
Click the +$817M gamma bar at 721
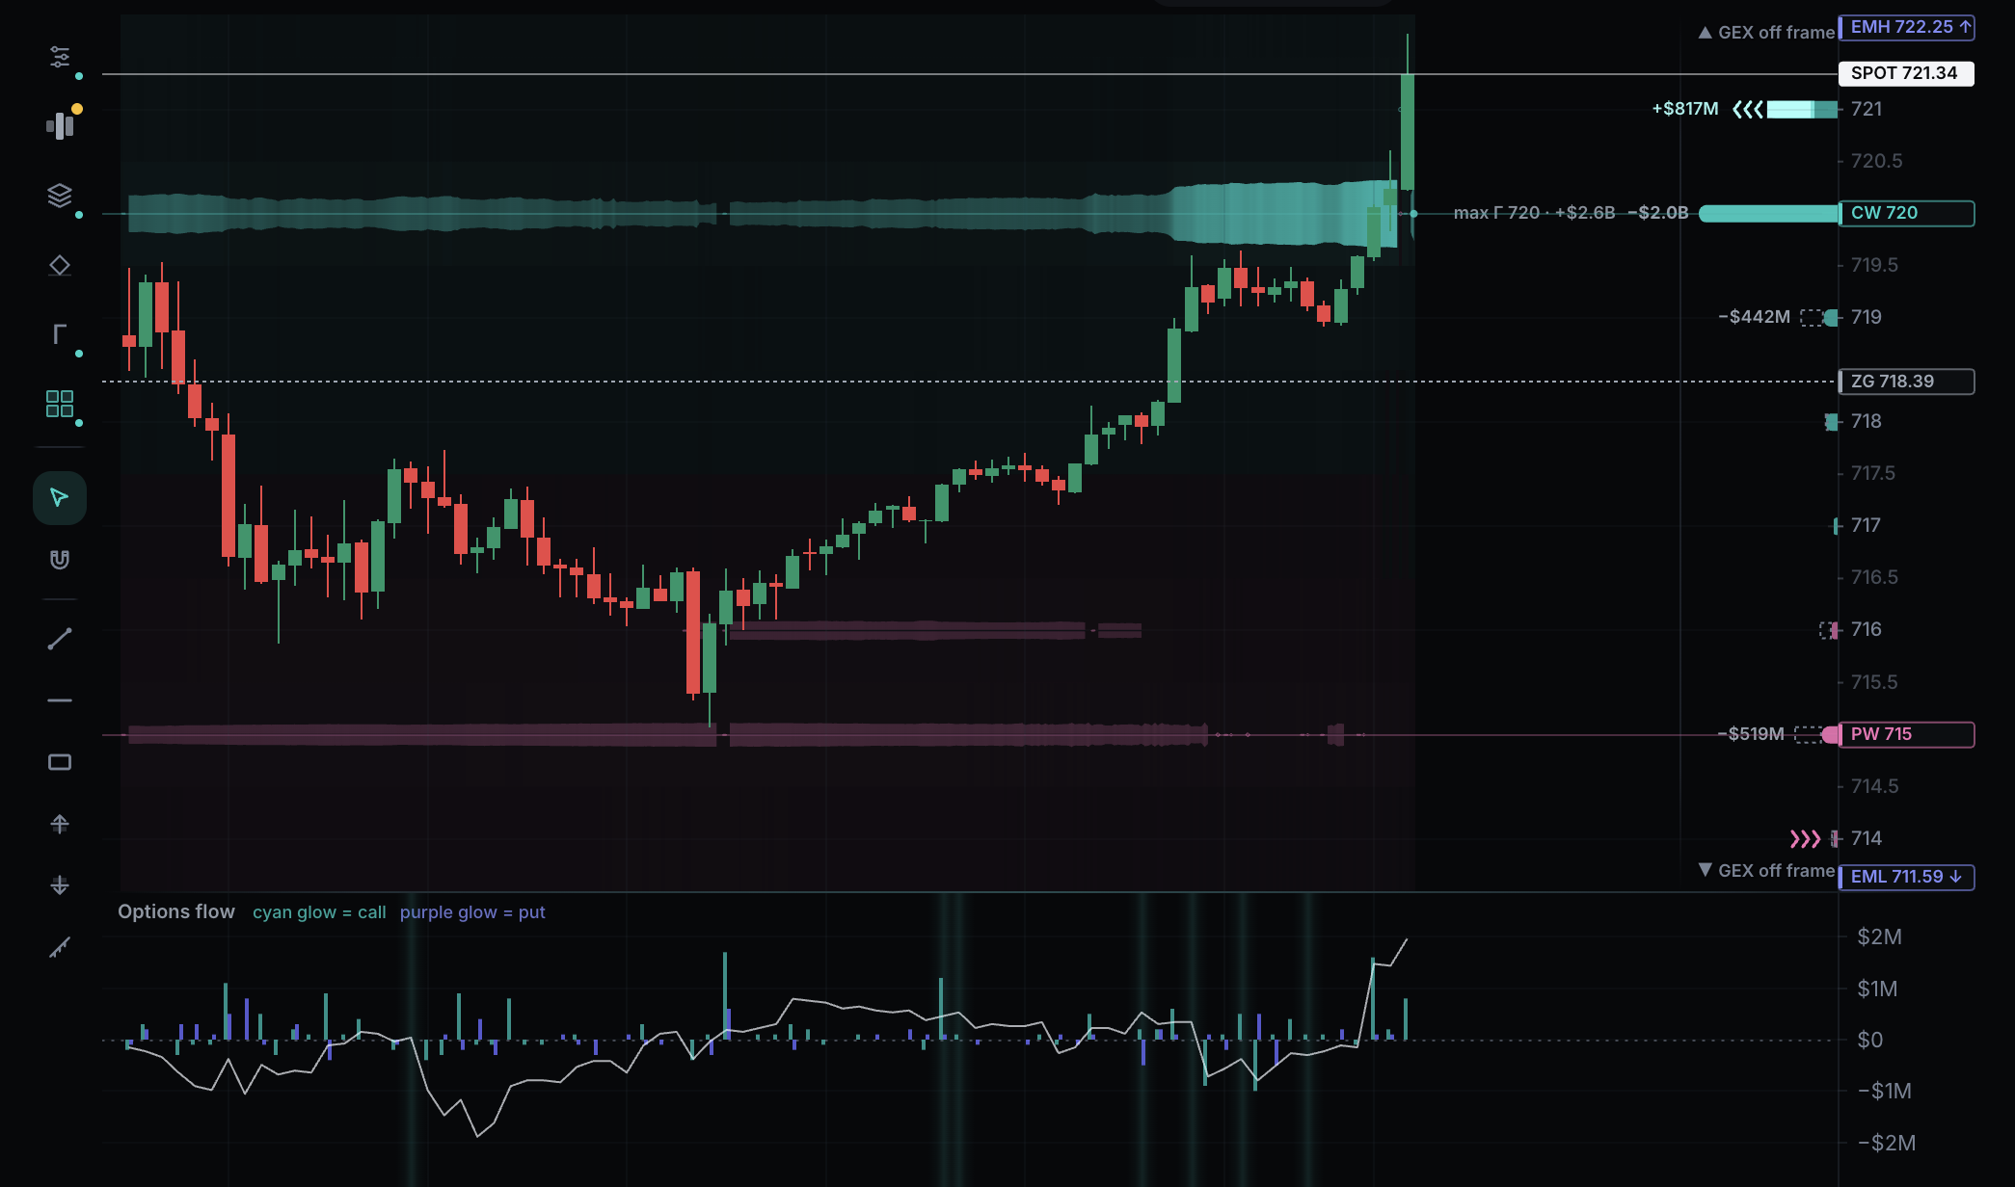[1802, 109]
